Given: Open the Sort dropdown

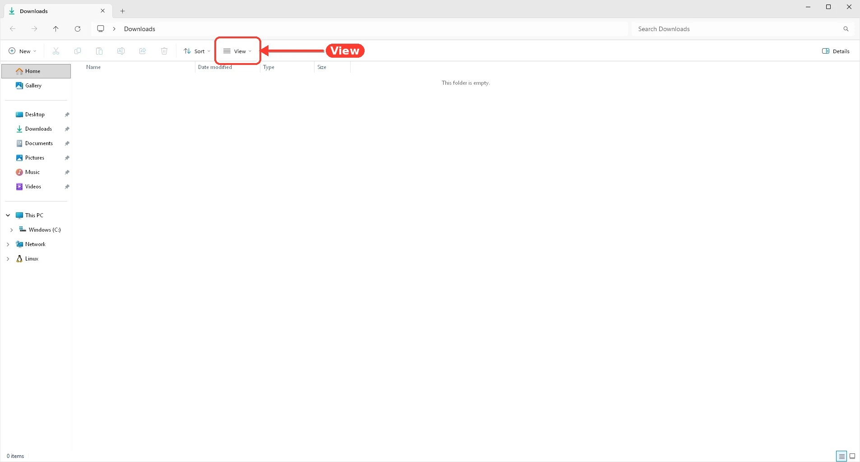Looking at the screenshot, I should [197, 51].
